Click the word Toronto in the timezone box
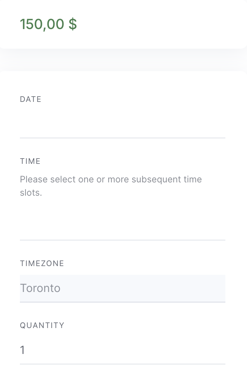 click(40, 288)
